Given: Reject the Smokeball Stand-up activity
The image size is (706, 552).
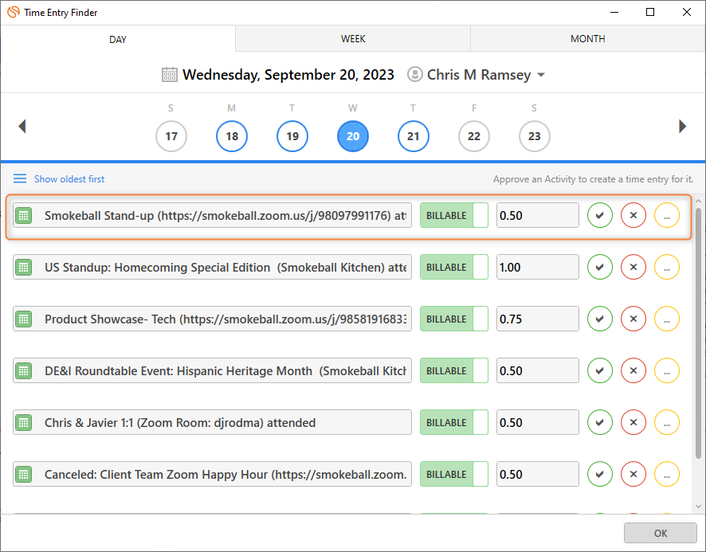Looking at the screenshot, I should 633,215.
